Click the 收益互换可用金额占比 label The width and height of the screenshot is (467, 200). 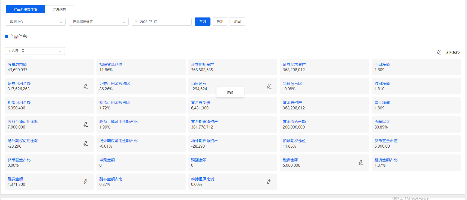click(119, 122)
